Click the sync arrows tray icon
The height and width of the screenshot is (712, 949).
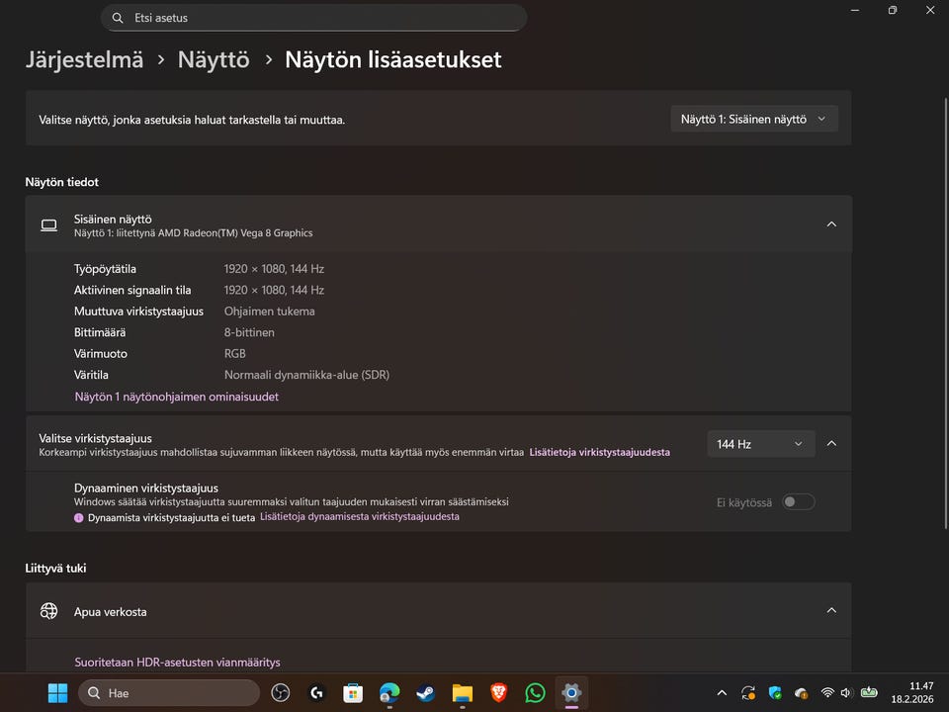pos(748,693)
